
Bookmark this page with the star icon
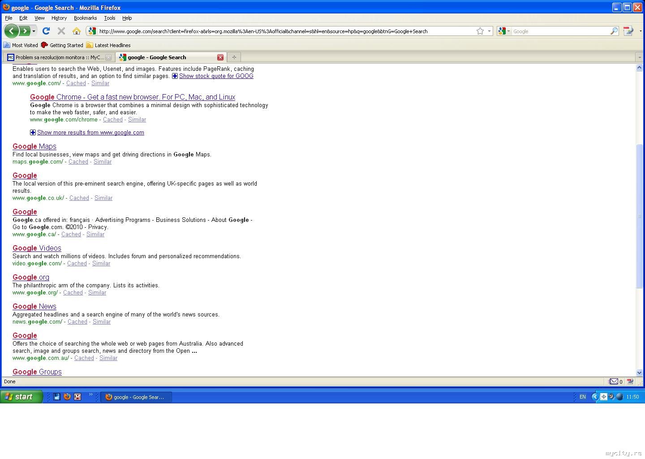(x=480, y=31)
